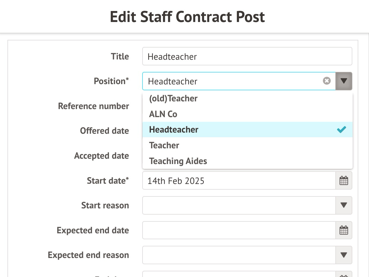
Task: Expand the Start reason dropdown
Action: point(344,205)
